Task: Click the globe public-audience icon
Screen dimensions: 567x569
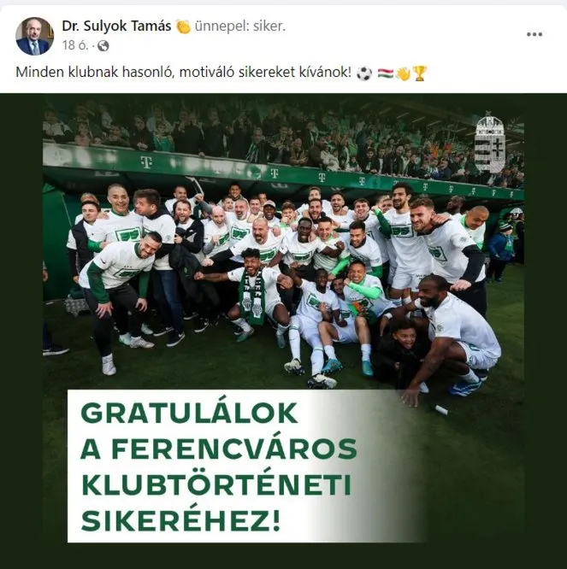Action: click(103, 46)
